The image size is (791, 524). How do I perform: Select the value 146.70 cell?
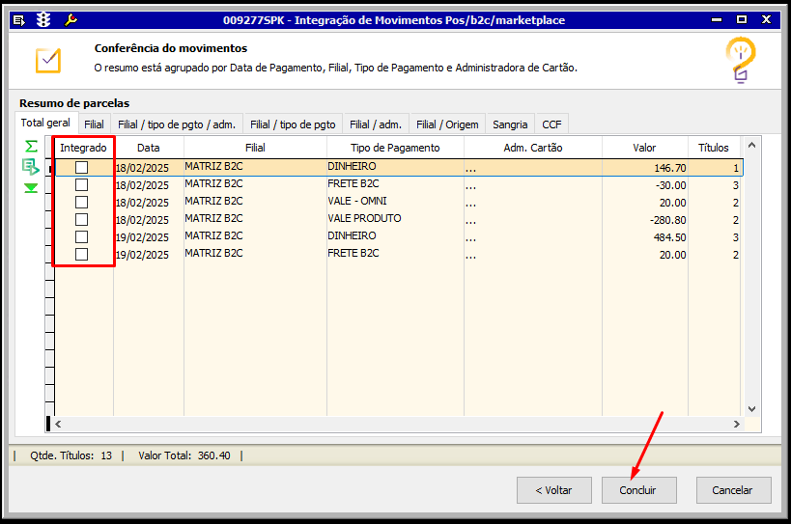(x=645, y=168)
